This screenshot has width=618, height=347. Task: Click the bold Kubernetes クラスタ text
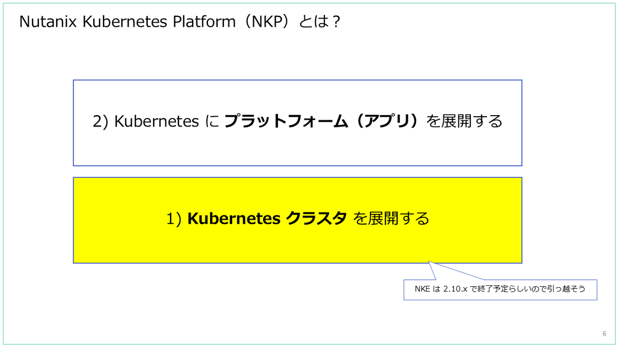click(x=266, y=218)
